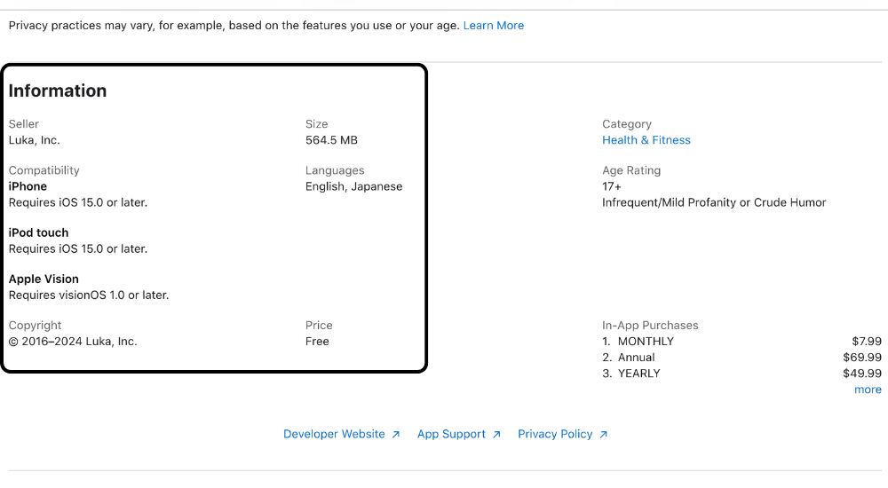
Task: Click the Information section heading
Action: (x=58, y=91)
